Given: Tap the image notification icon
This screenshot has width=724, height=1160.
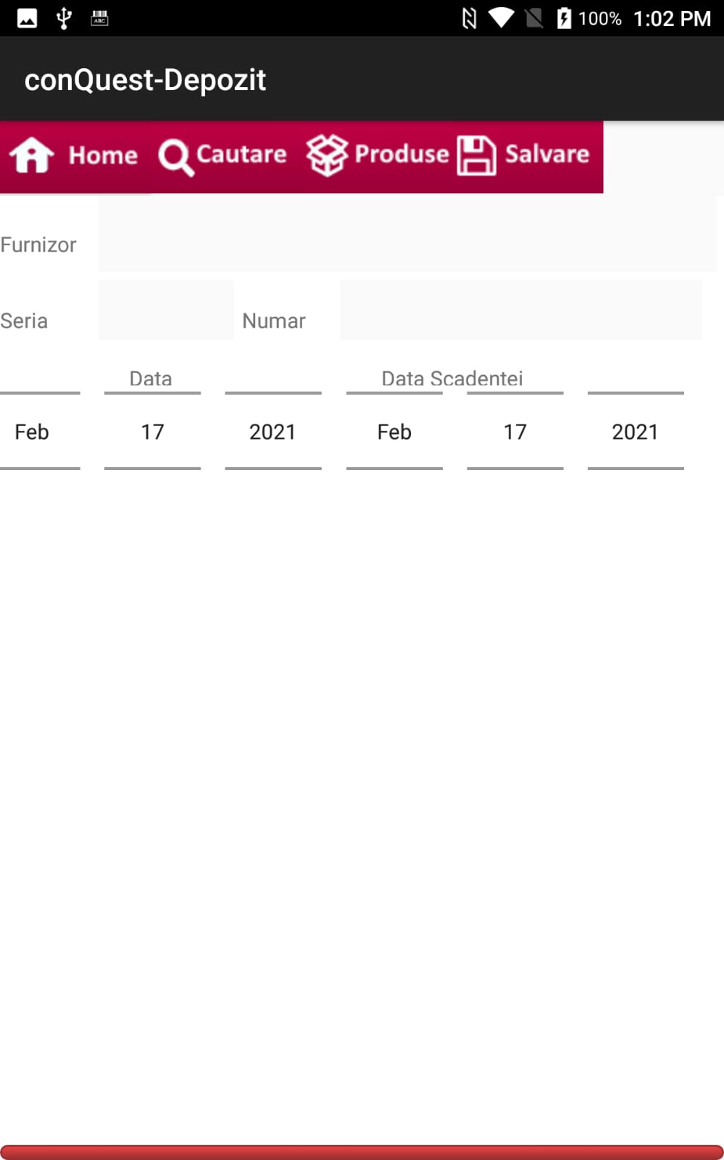Looking at the screenshot, I should (x=28, y=18).
